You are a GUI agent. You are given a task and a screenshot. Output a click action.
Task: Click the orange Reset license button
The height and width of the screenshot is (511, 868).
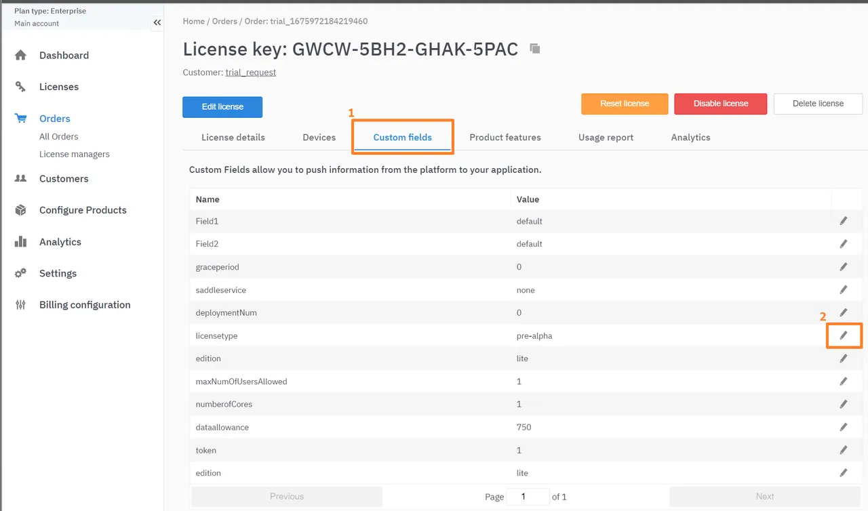pos(625,104)
